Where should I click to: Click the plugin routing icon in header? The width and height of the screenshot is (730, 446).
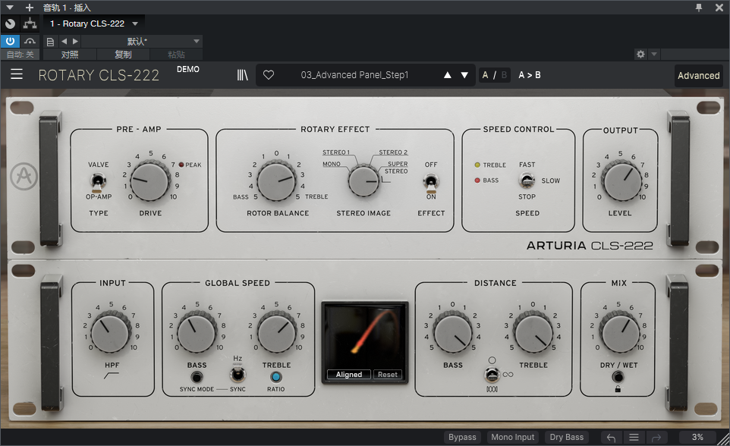pos(30,24)
